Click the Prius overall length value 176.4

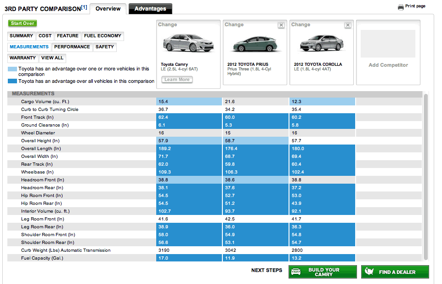click(x=231, y=149)
